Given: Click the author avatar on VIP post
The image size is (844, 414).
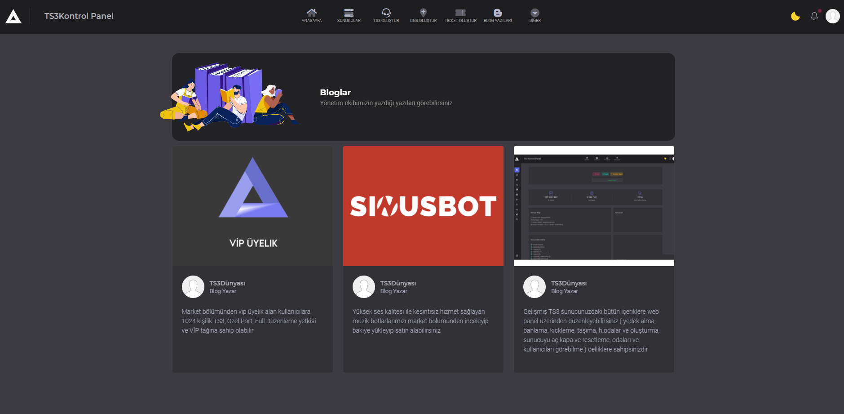Looking at the screenshot, I should [x=193, y=287].
